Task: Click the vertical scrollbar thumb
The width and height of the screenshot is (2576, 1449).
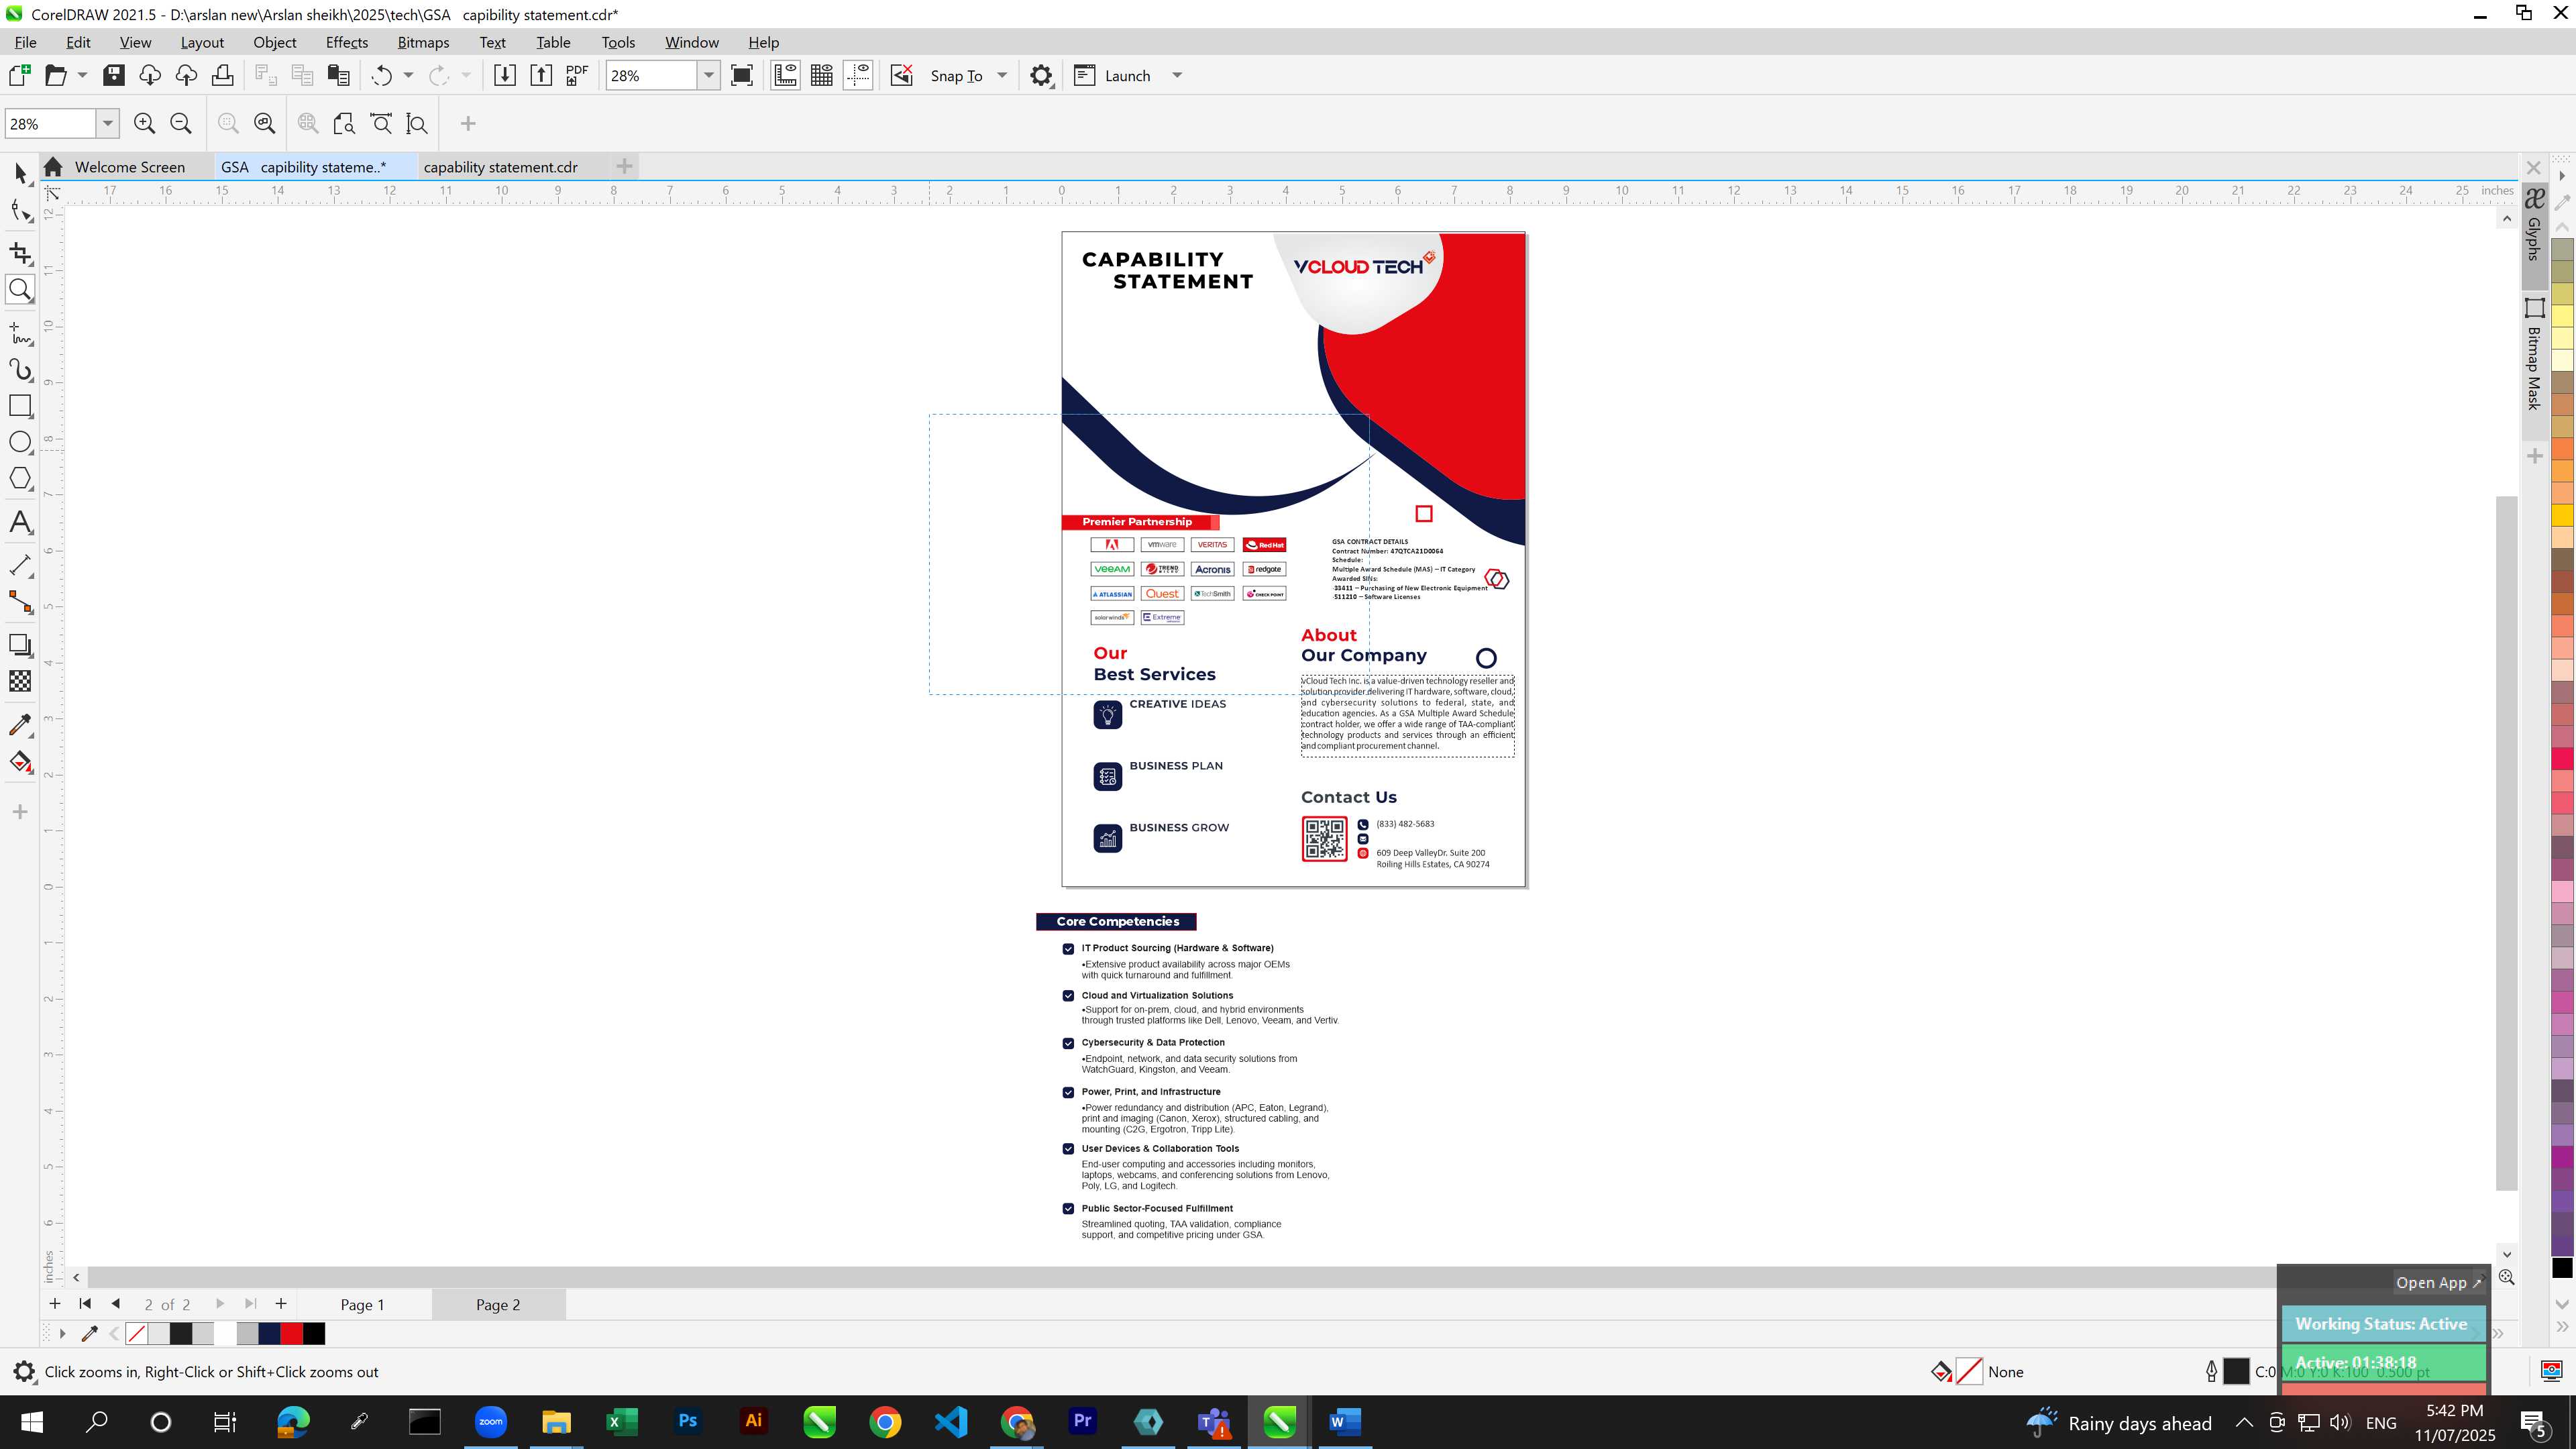Action: [2506, 843]
